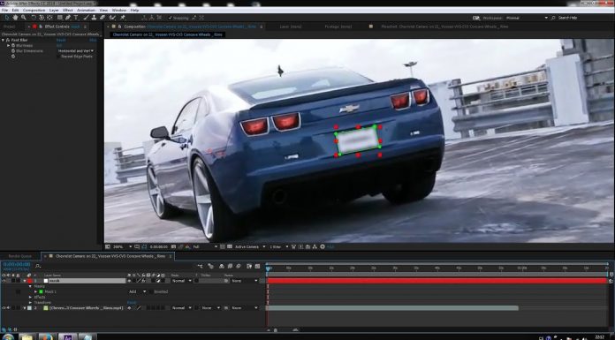615x340 pixels.
Task: Click the red mask layer bar in the timeline
Action: click(x=437, y=281)
